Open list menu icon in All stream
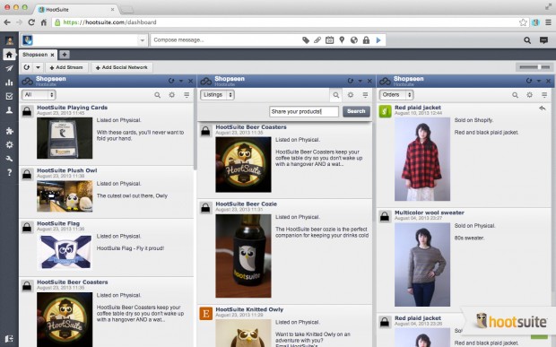Screen dimensions: 556x347 [187, 95]
